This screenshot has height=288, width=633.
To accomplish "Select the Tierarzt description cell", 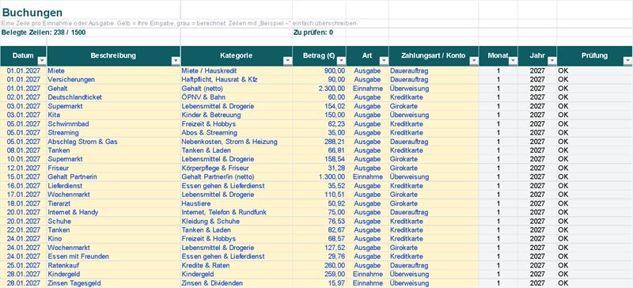I will (x=114, y=203).
